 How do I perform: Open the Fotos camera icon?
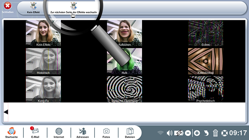(x=106, y=133)
